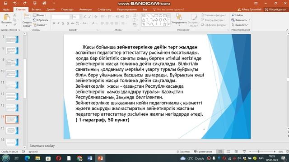This screenshot has height=162, width=289.
Task: Activate the Format Painter brush
Action: 15,24
